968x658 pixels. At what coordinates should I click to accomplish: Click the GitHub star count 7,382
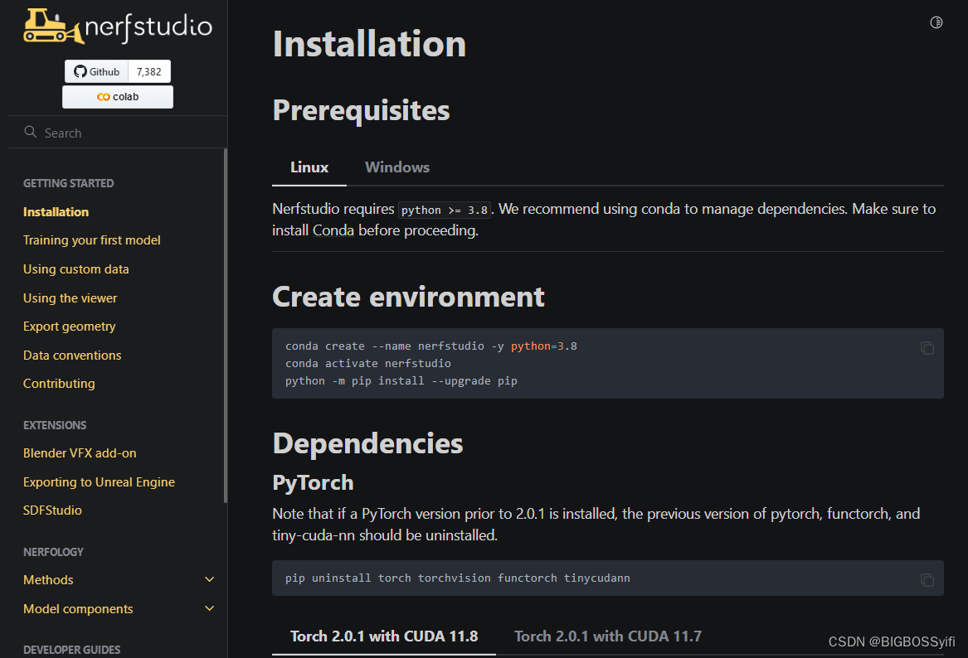148,71
